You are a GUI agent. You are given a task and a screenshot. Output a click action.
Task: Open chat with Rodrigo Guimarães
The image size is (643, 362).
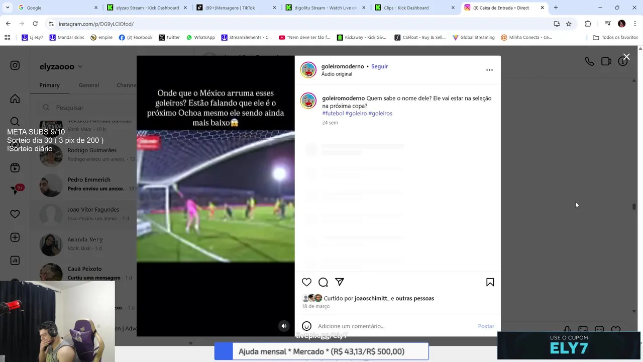pyautogui.click(x=84, y=154)
